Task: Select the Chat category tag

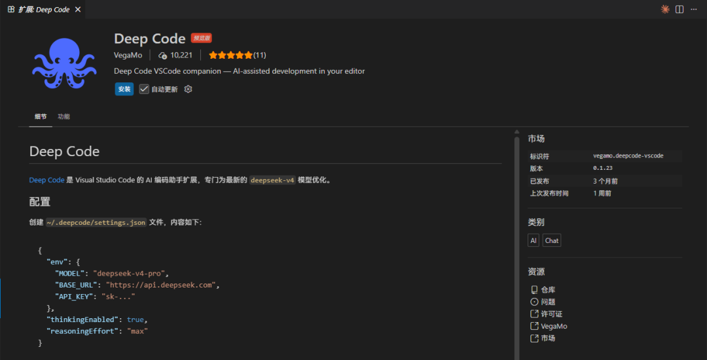Action: tap(551, 240)
